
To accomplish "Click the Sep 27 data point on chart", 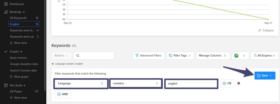I will [268, 19].
